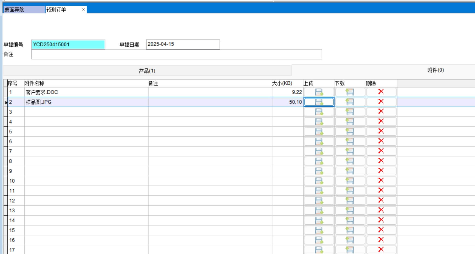Screen dimensions: 475x254
Task: Click upload icon in row 16
Action: (319, 240)
